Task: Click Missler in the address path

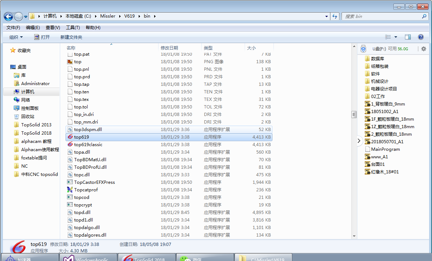Action: click(108, 16)
